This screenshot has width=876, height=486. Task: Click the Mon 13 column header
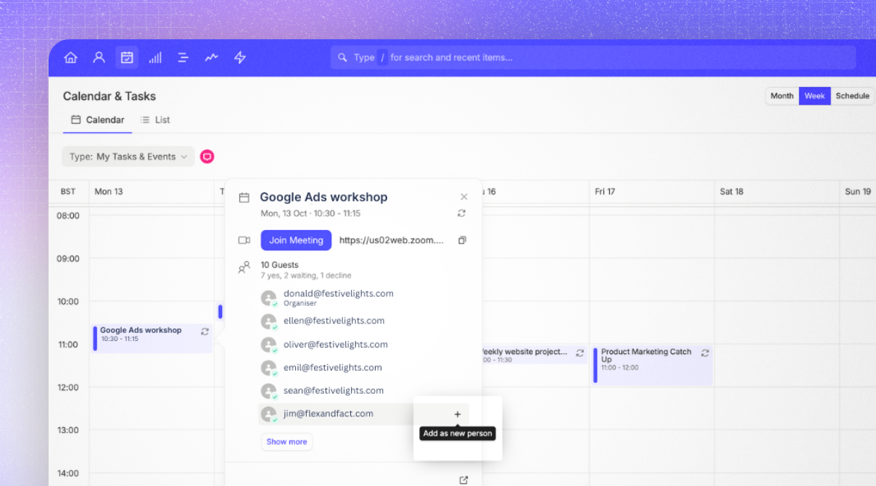pos(109,191)
